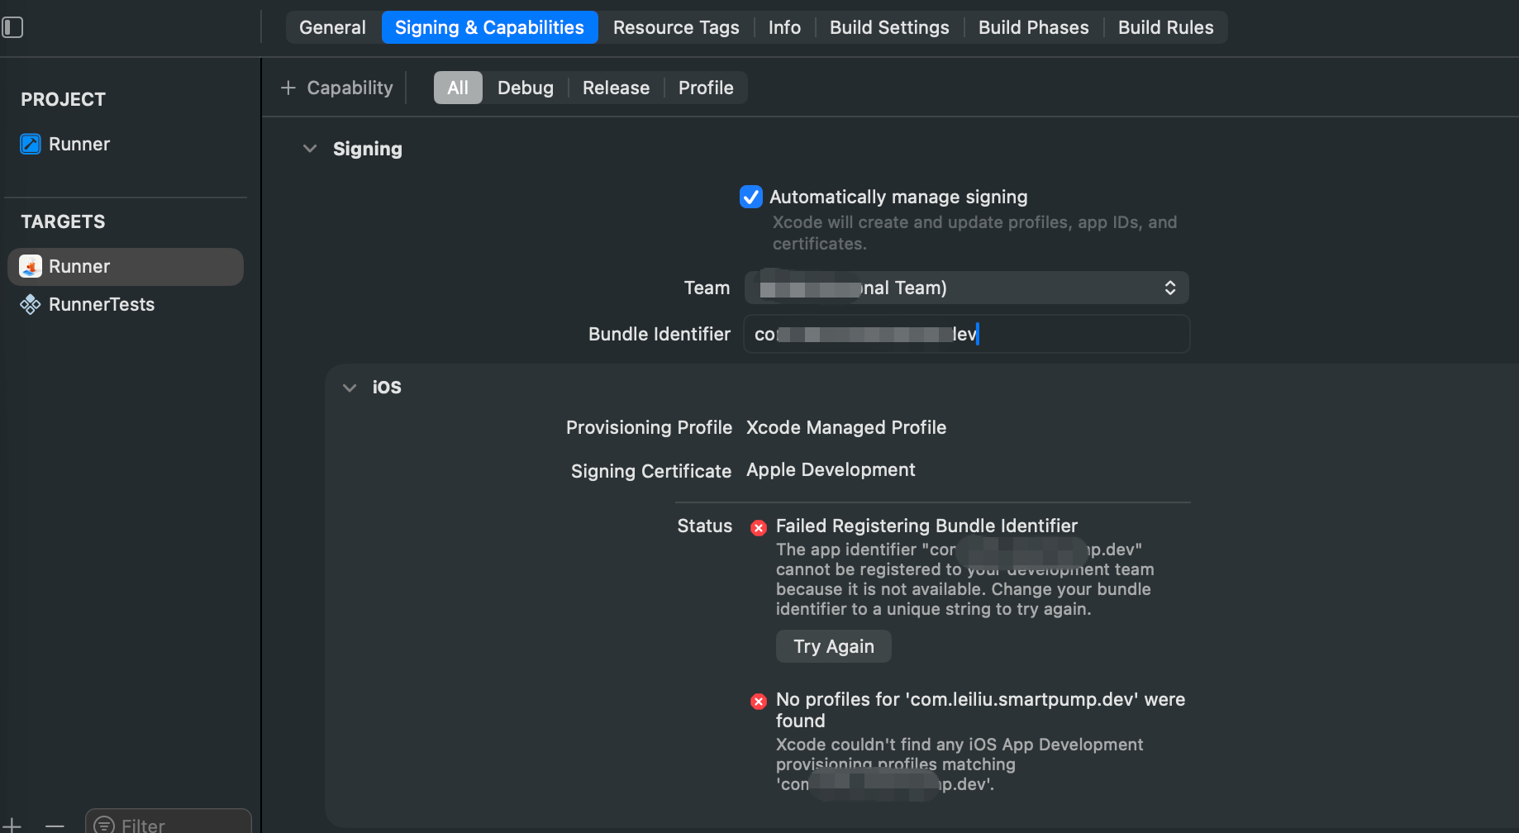This screenshot has width=1519, height=833.
Task: Open the Team dropdown
Action: [966, 288]
